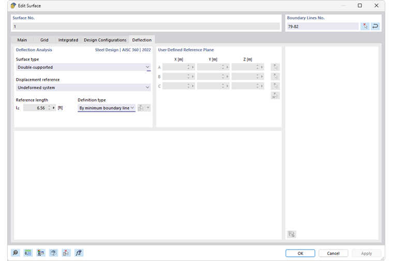The image size is (393, 261).
Task: Click the User-Defined Reference Plane heading
Action: pos(186,50)
